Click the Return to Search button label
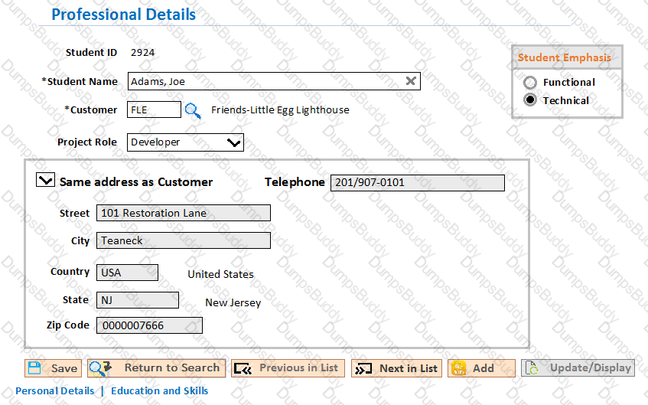This screenshot has width=648, height=405. (x=172, y=367)
